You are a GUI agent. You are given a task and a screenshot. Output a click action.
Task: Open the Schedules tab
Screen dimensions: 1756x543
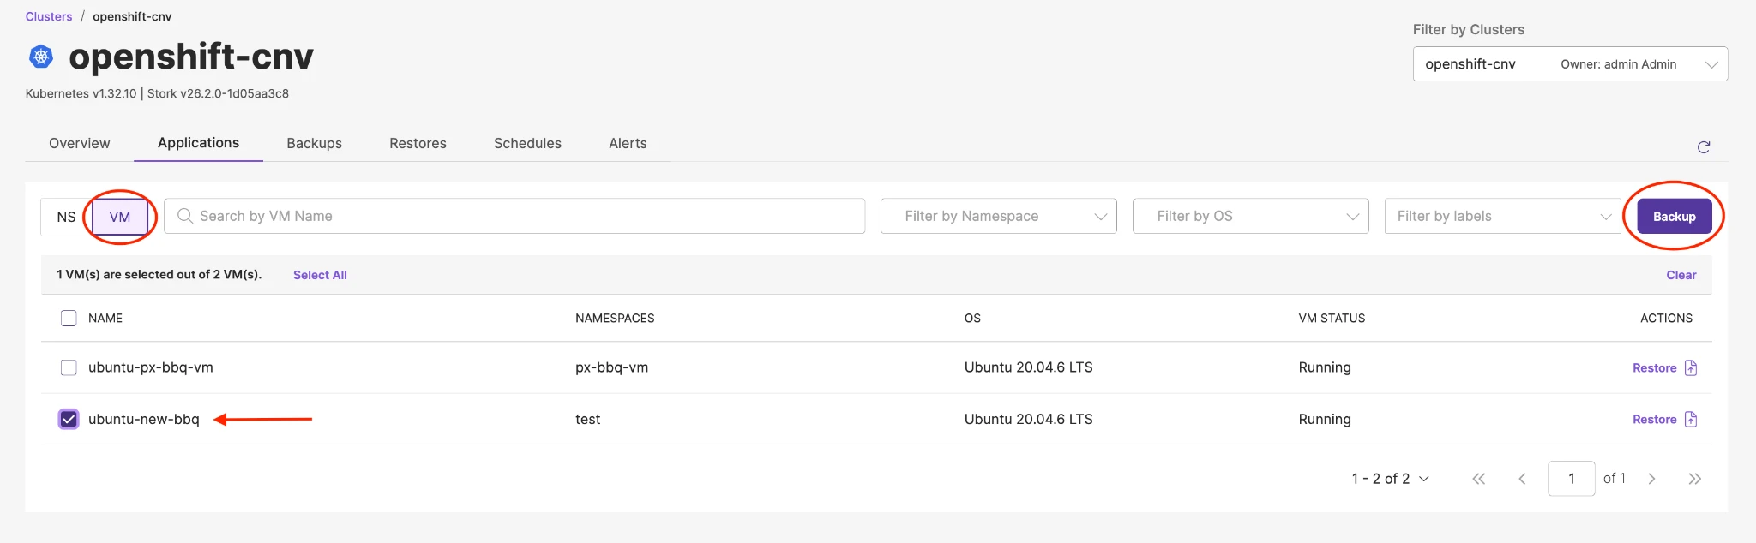(527, 143)
